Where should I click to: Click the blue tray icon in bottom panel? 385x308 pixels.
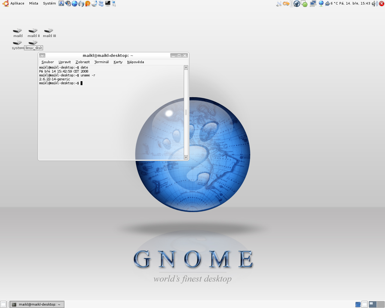coord(358,304)
